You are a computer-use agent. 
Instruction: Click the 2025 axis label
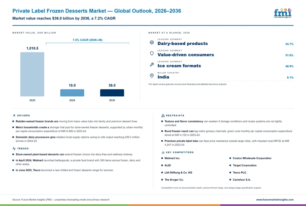[x=32, y=100]
